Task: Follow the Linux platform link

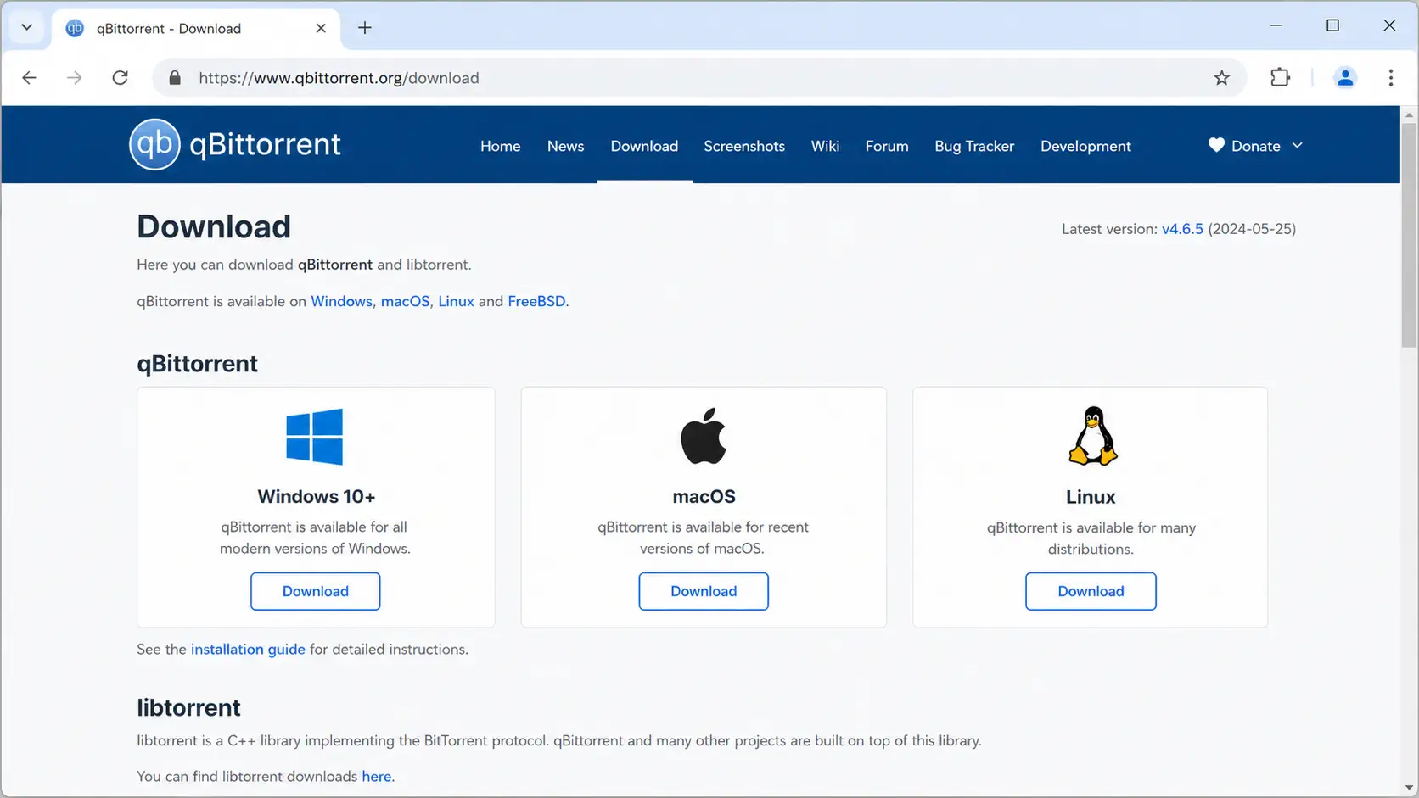Action: [x=456, y=301]
